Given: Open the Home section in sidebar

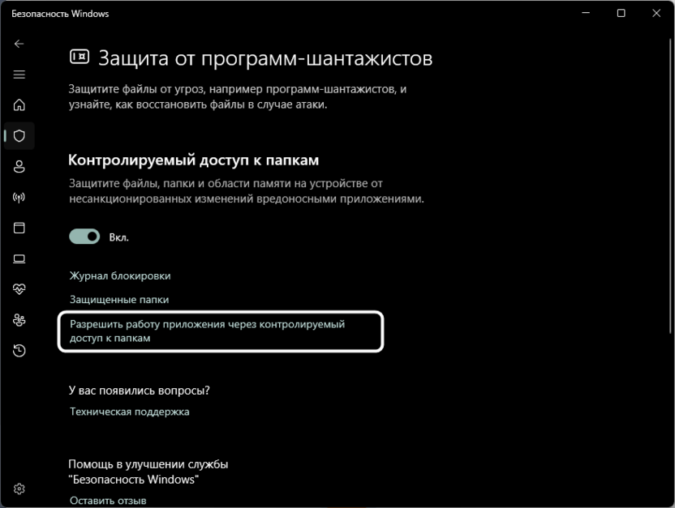Looking at the screenshot, I should pos(19,105).
